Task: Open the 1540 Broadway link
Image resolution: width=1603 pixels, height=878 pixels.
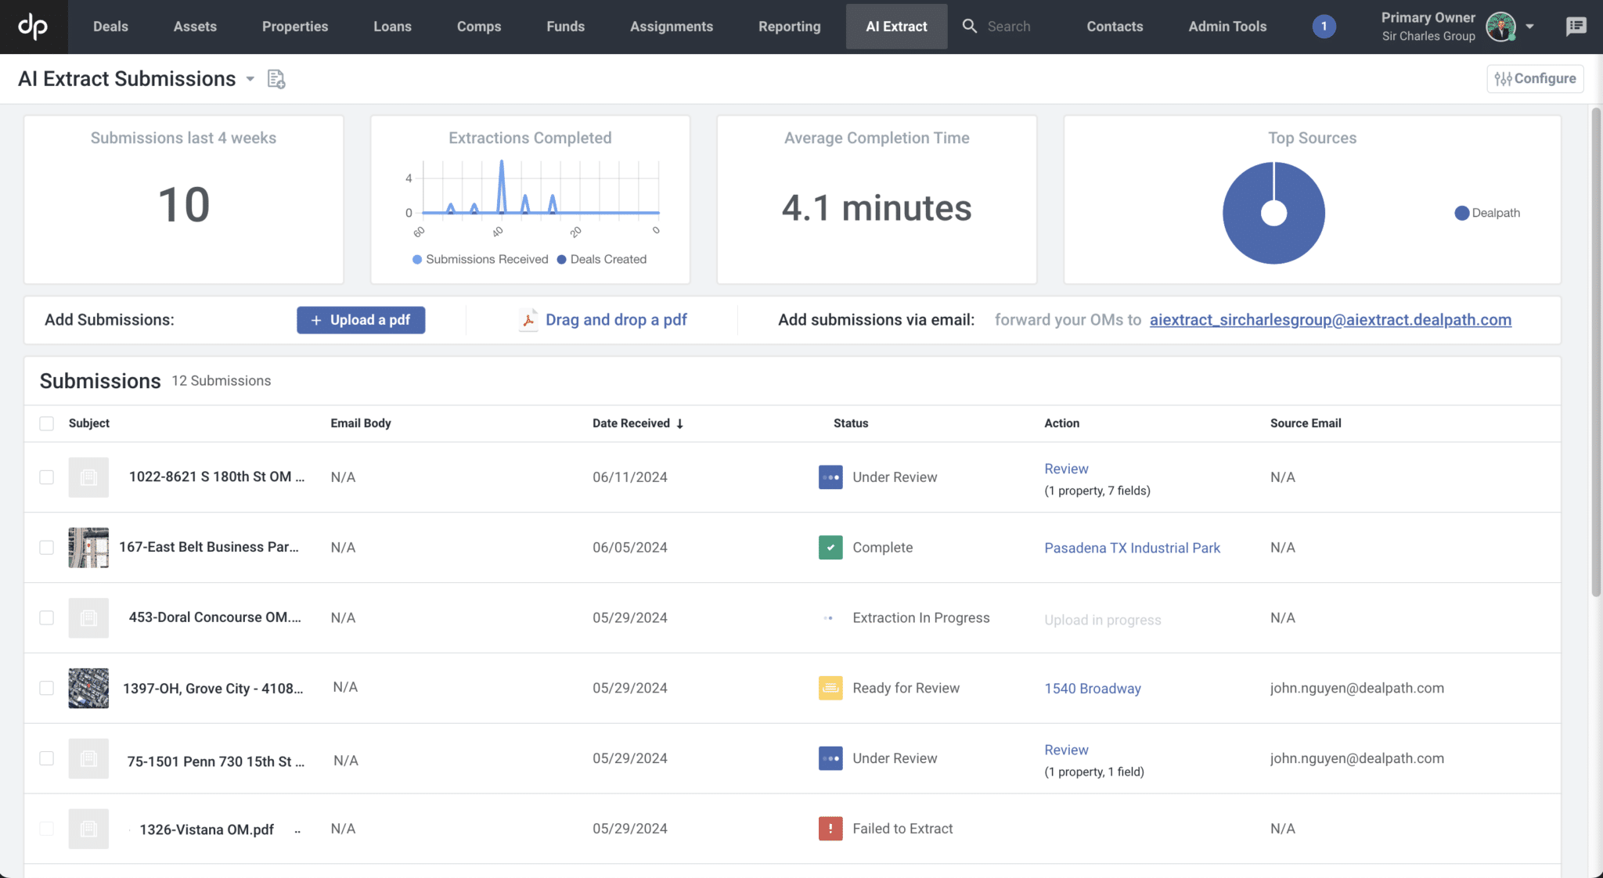Action: click(x=1093, y=689)
